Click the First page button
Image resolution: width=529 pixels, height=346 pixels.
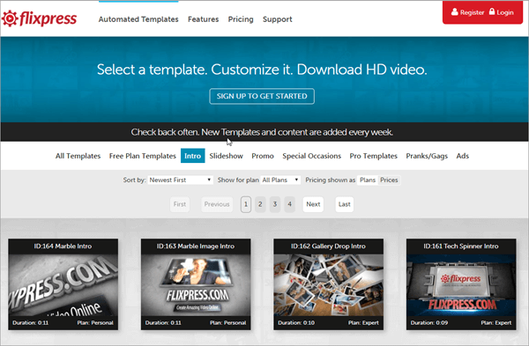pos(180,204)
